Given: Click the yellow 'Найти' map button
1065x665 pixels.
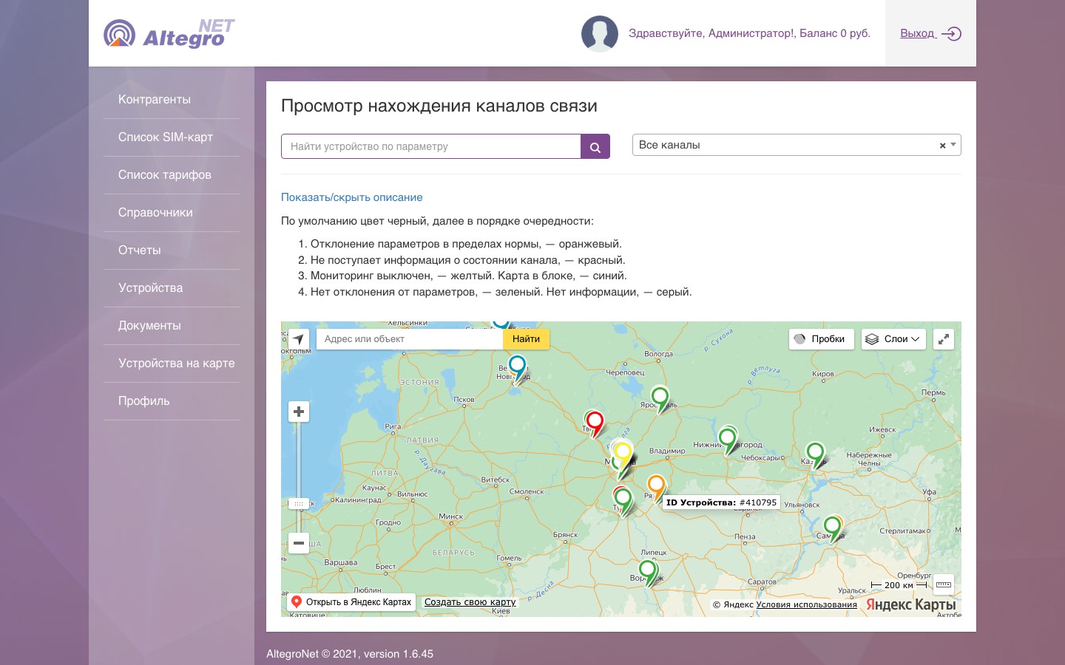Looking at the screenshot, I should [526, 339].
